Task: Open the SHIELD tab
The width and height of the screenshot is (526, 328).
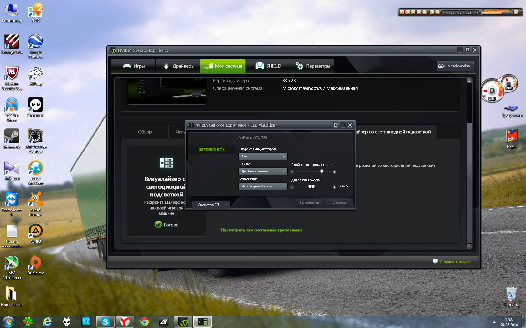Action: (x=268, y=66)
